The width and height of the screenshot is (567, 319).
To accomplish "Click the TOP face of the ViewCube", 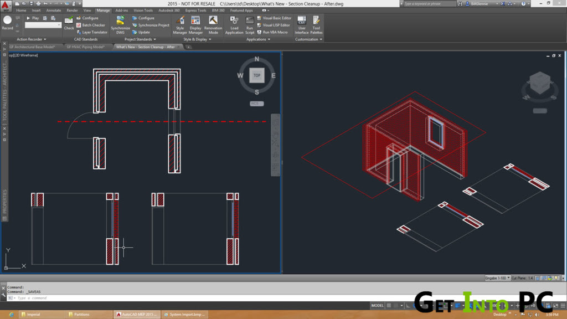I will [257, 75].
